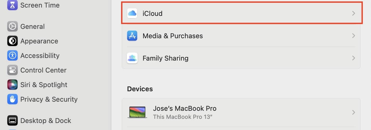Screen dimensions: 371x130
Task: Click the Screen Time hourglass icon
Action: coord(12,5)
